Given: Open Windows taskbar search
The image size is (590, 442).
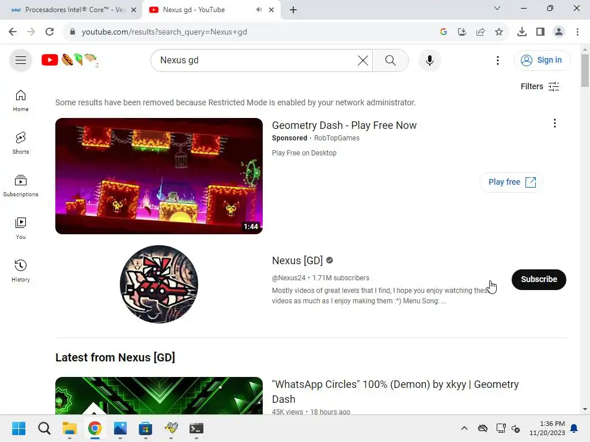Looking at the screenshot, I should [x=44, y=428].
